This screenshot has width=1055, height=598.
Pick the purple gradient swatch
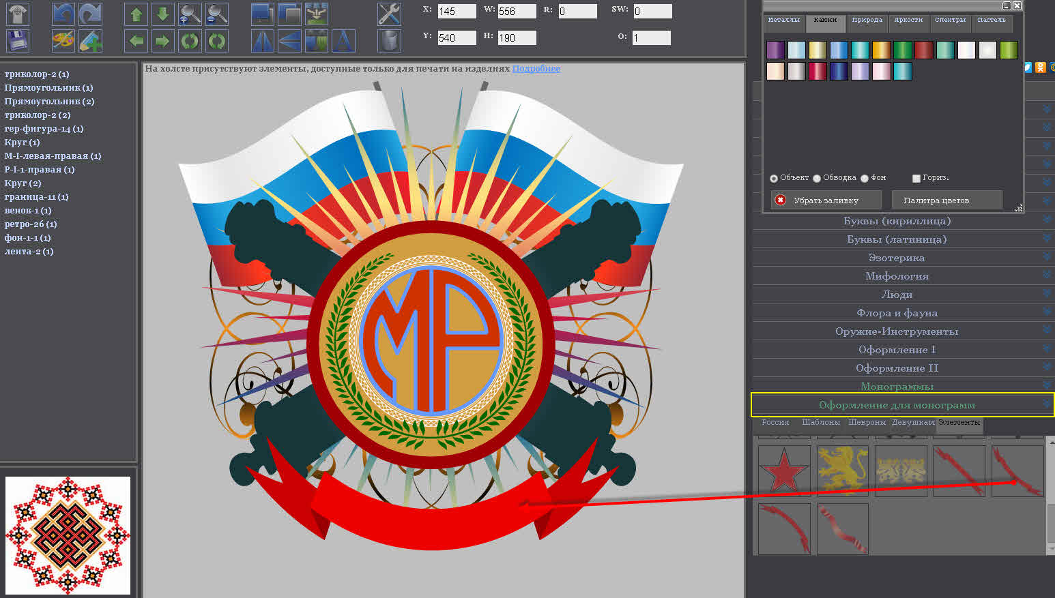(x=775, y=50)
